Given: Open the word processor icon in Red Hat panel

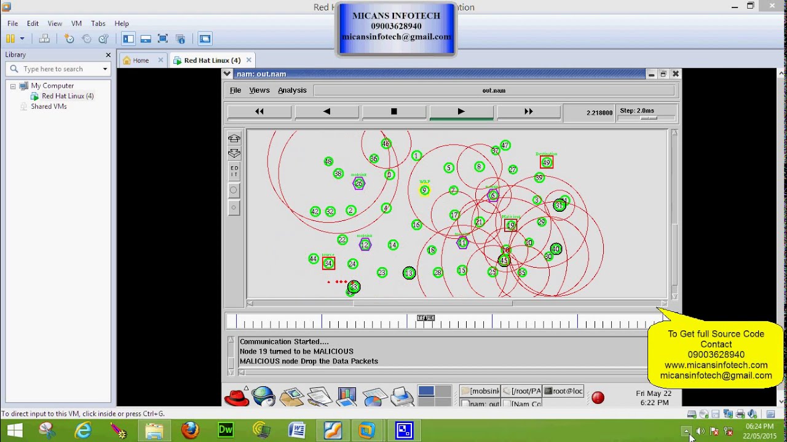Looking at the screenshot, I should click(319, 397).
